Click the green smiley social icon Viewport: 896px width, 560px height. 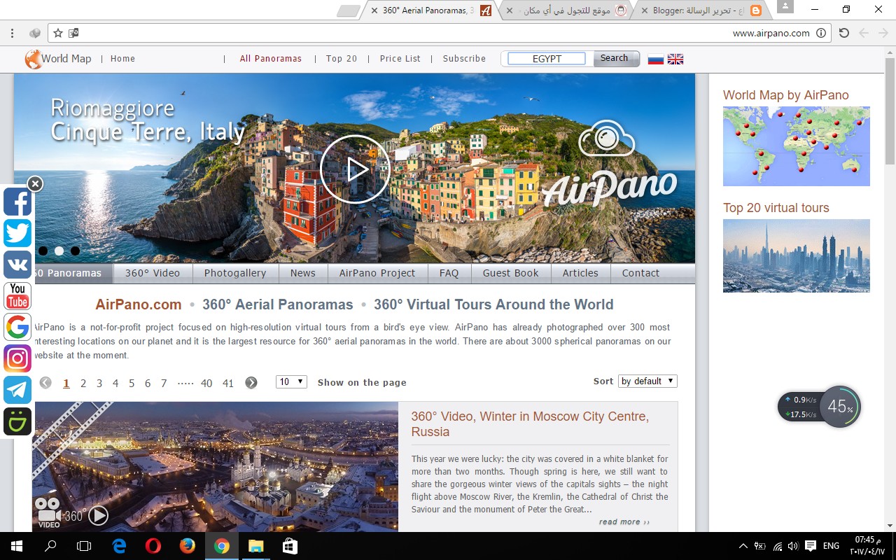coord(17,421)
